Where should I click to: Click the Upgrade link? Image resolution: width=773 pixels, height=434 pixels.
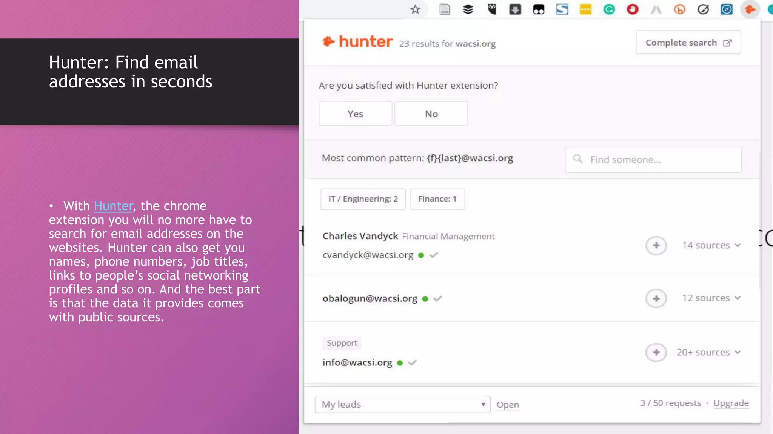[731, 403]
